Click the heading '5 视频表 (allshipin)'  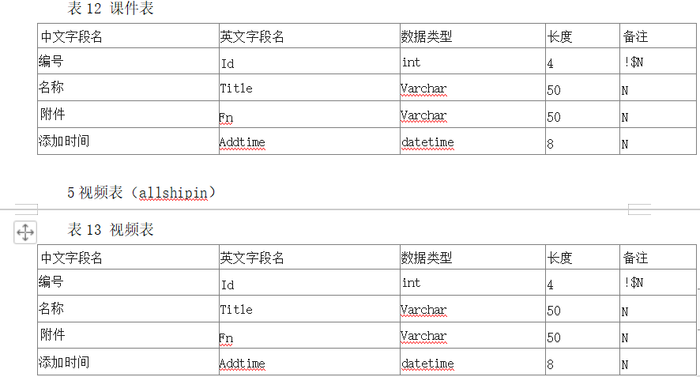point(141,193)
